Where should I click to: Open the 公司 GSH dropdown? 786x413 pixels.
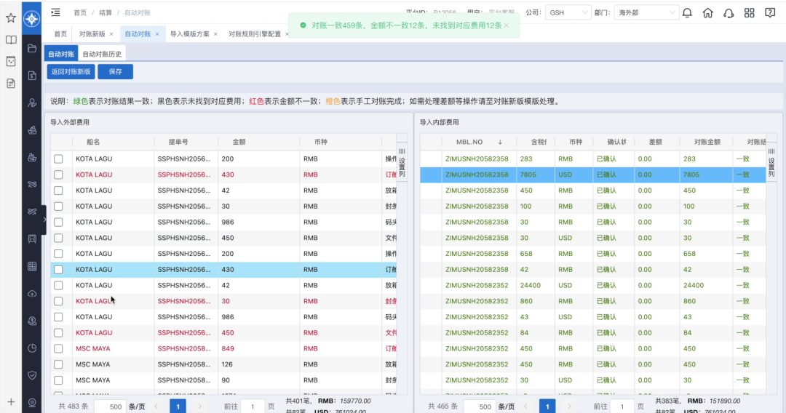[x=569, y=13]
